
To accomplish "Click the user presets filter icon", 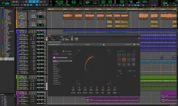I will (x=69, y=54).
